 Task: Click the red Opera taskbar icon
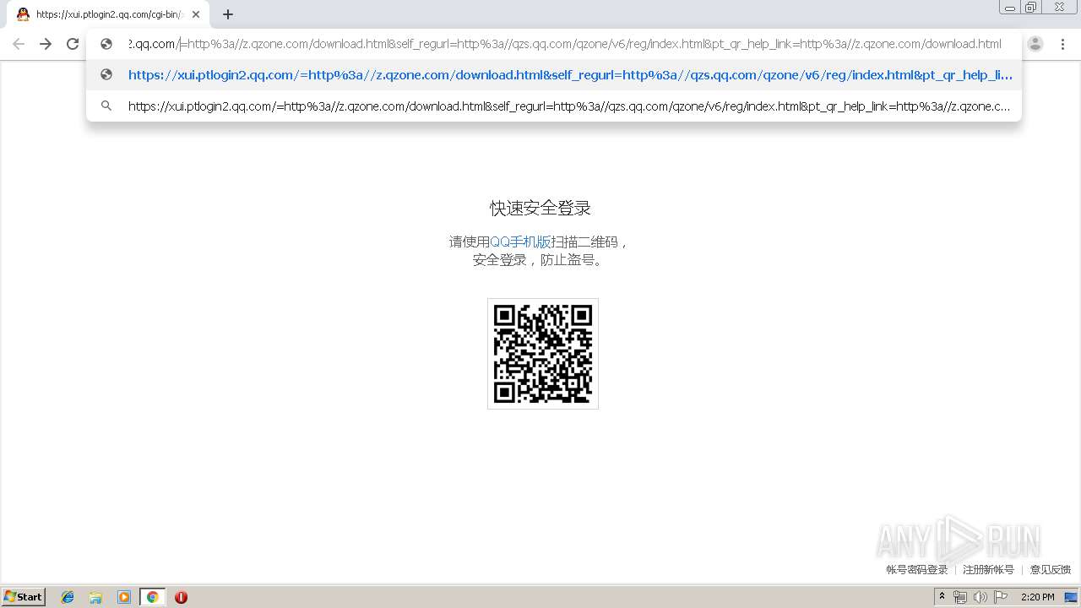click(x=181, y=597)
